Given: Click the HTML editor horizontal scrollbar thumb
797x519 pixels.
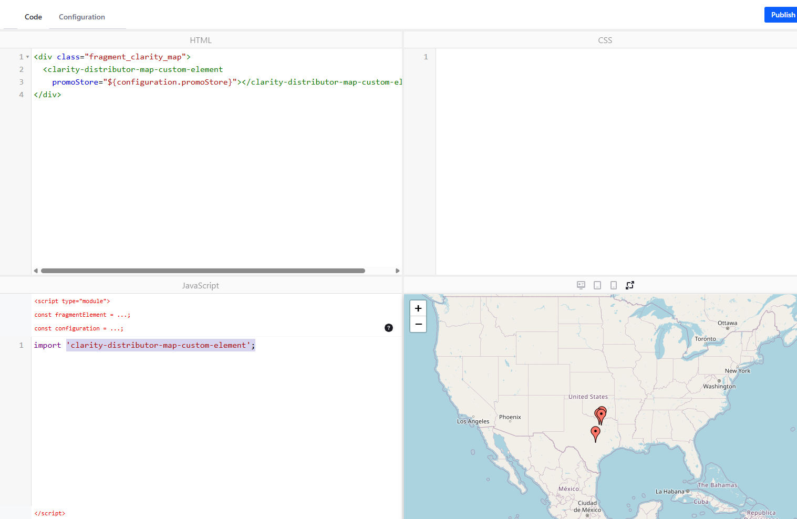Looking at the screenshot, I should (x=203, y=271).
